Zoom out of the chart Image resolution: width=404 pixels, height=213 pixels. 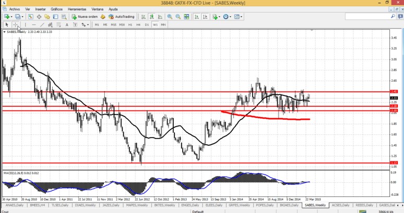(x=178, y=17)
